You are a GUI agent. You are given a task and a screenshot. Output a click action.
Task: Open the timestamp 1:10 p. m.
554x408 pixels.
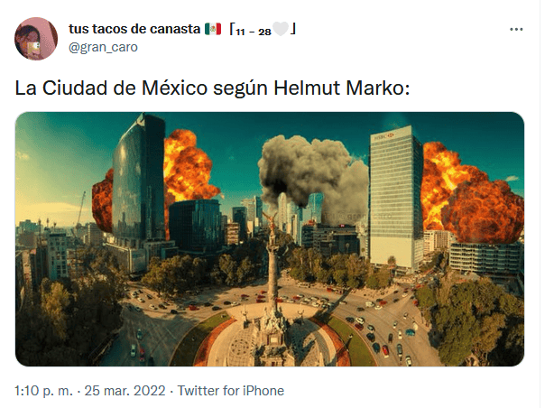coord(43,391)
